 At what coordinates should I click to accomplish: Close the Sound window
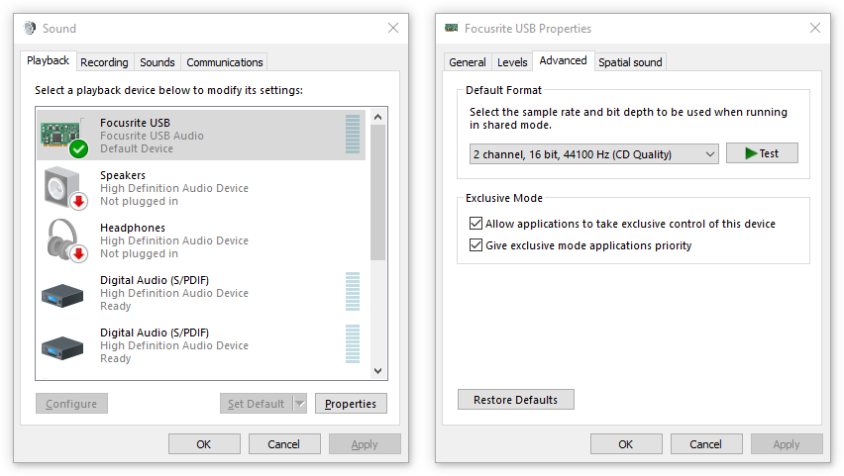[393, 28]
